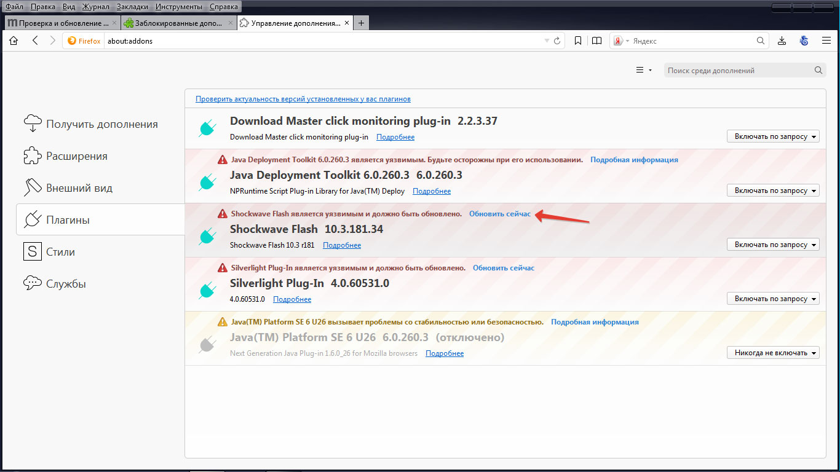840x472 pixels.
Task: Click 'Обновить сейчас' for Silverlight Plug-In
Action: [504, 268]
